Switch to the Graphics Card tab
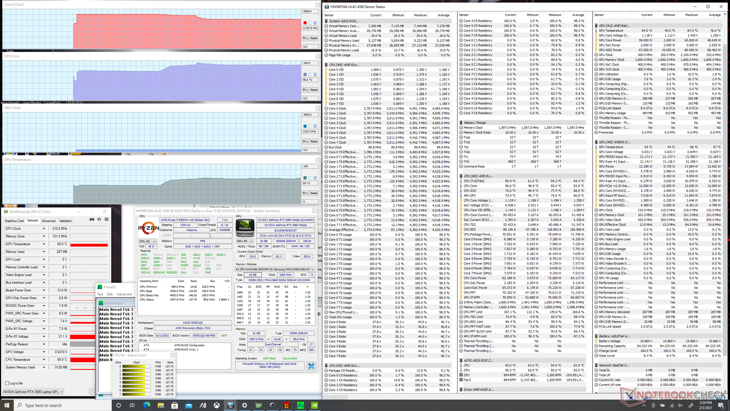Viewport: 730px width, 411px height. pos(14,221)
